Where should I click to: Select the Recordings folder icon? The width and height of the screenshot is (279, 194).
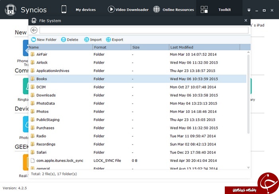pos(32,144)
